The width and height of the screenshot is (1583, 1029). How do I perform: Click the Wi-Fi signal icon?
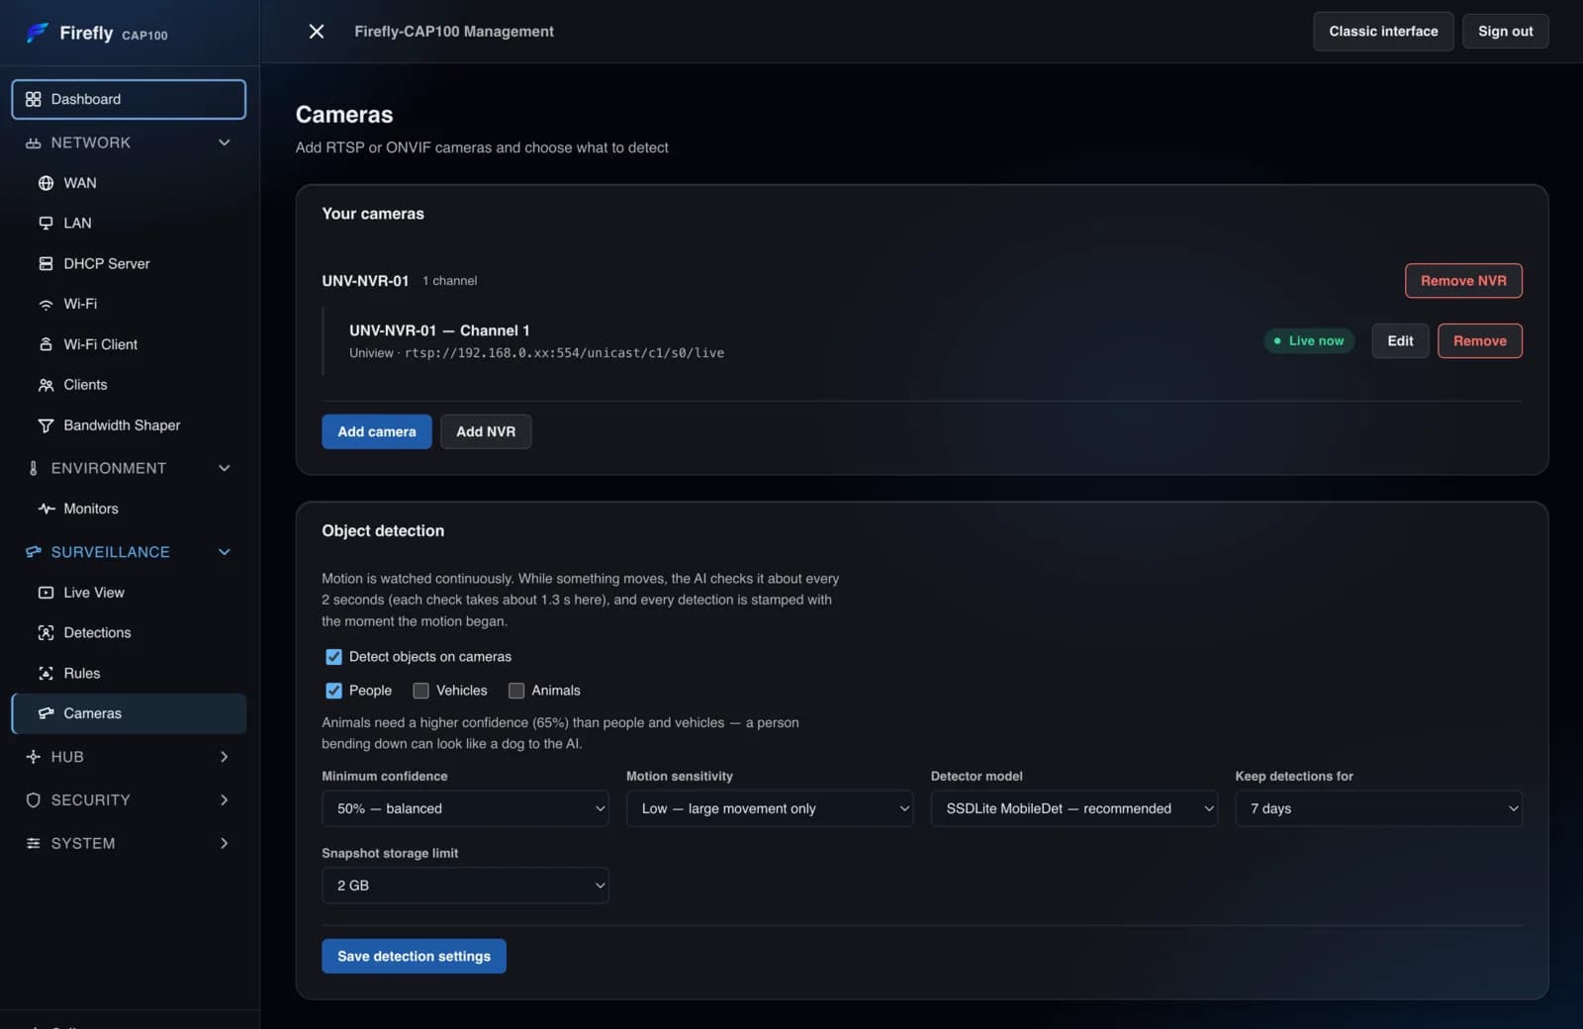click(46, 304)
